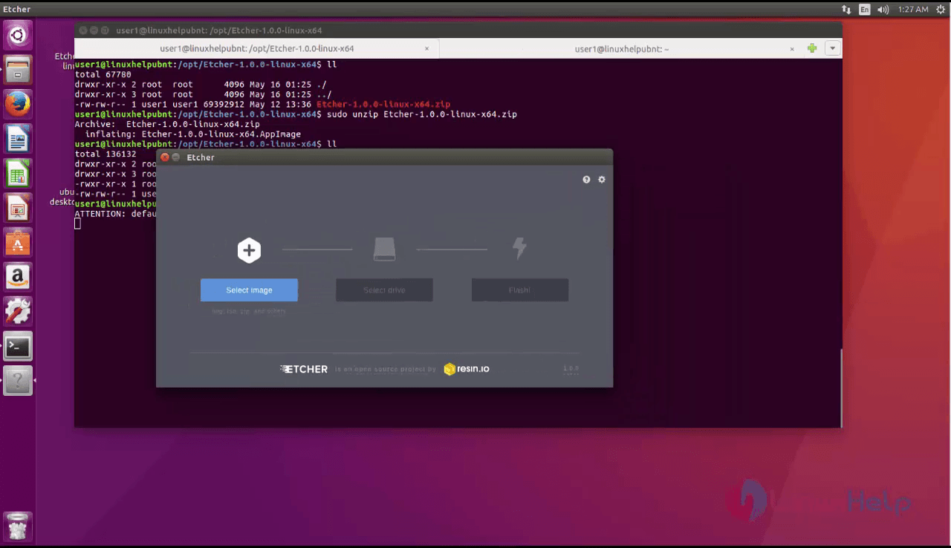Viewport: 951px width, 548px height.
Task: Click the greyed Select drive button
Action: [384, 290]
